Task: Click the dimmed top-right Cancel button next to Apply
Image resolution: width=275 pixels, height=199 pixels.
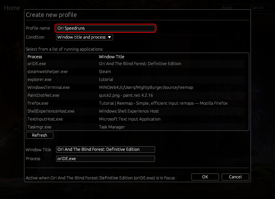Action: (x=257, y=8)
